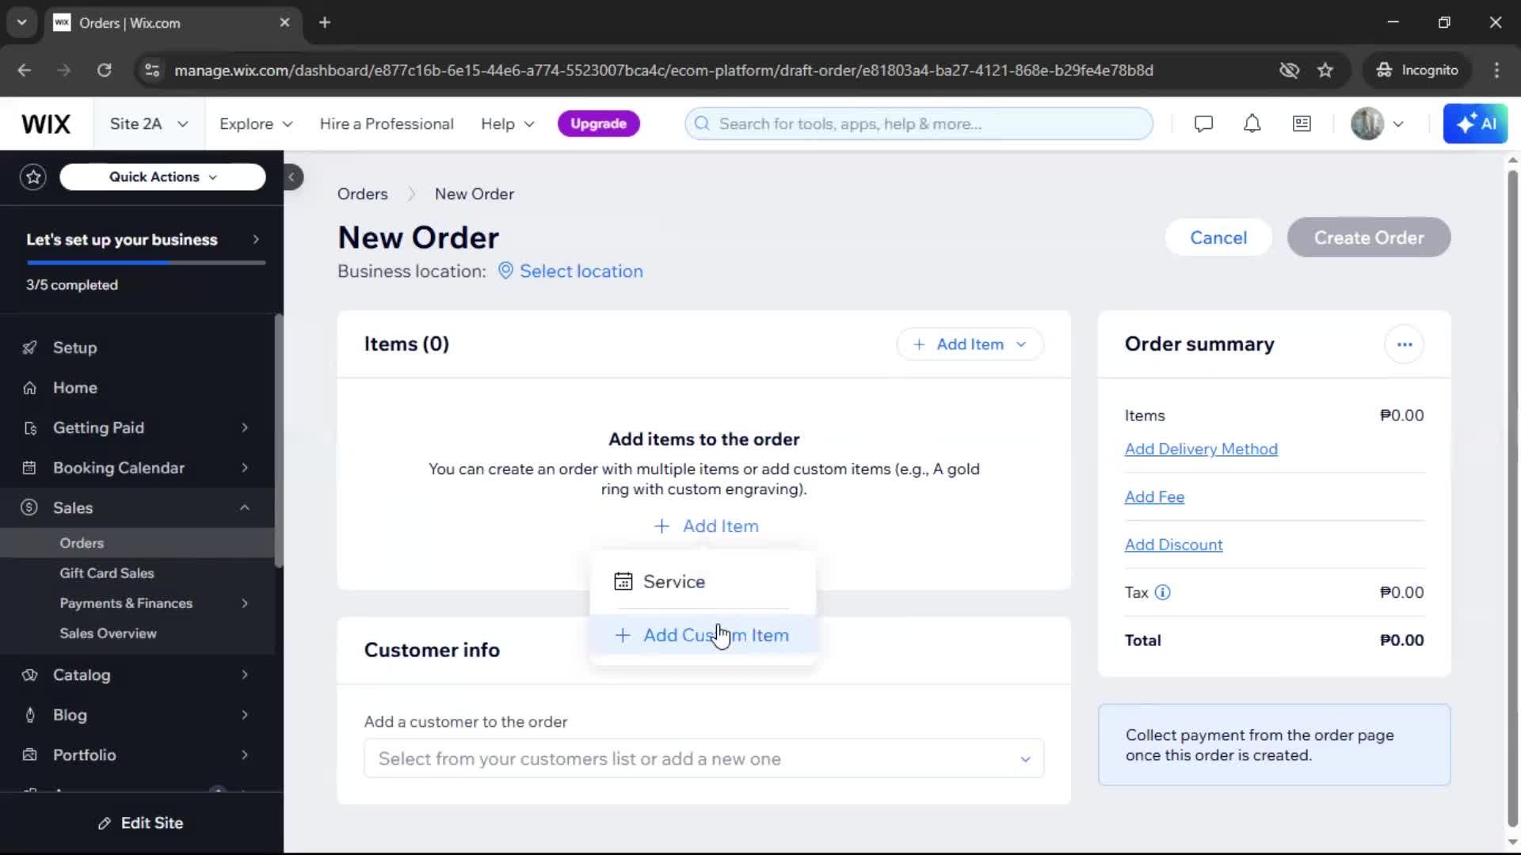The width and height of the screenshot is (1521, 855).
Task: Click the calendar icon beside Service
Action: tap(623, 582)
